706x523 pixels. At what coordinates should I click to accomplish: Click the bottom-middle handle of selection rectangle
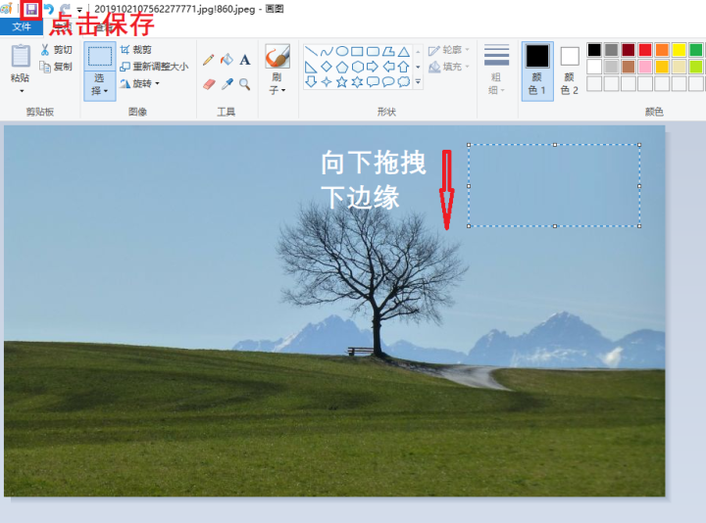tap(555, 226)
